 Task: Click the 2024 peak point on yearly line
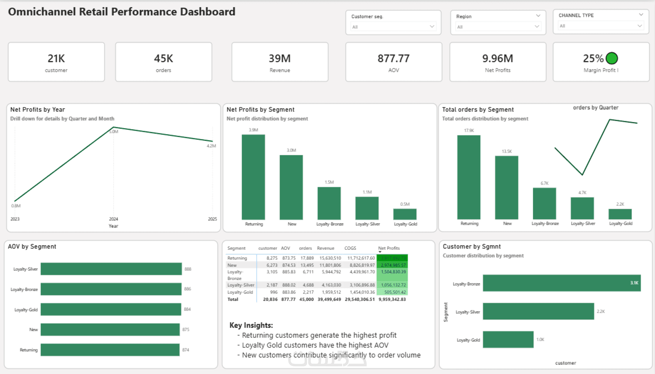point(113,128)
